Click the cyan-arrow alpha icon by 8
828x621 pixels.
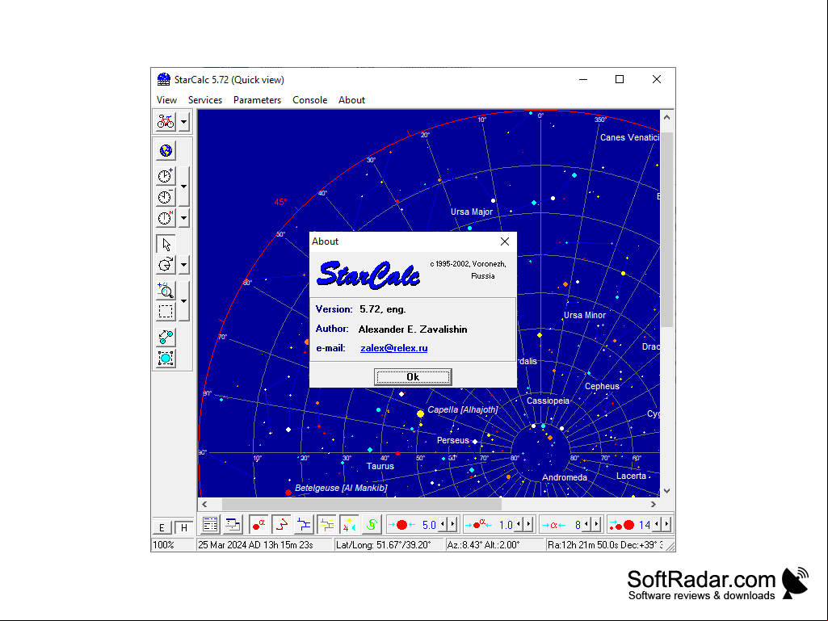(x=554, y=524)
